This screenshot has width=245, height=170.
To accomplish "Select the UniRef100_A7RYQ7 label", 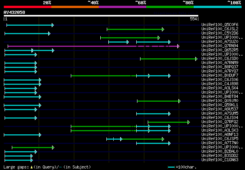I will 220,71.
